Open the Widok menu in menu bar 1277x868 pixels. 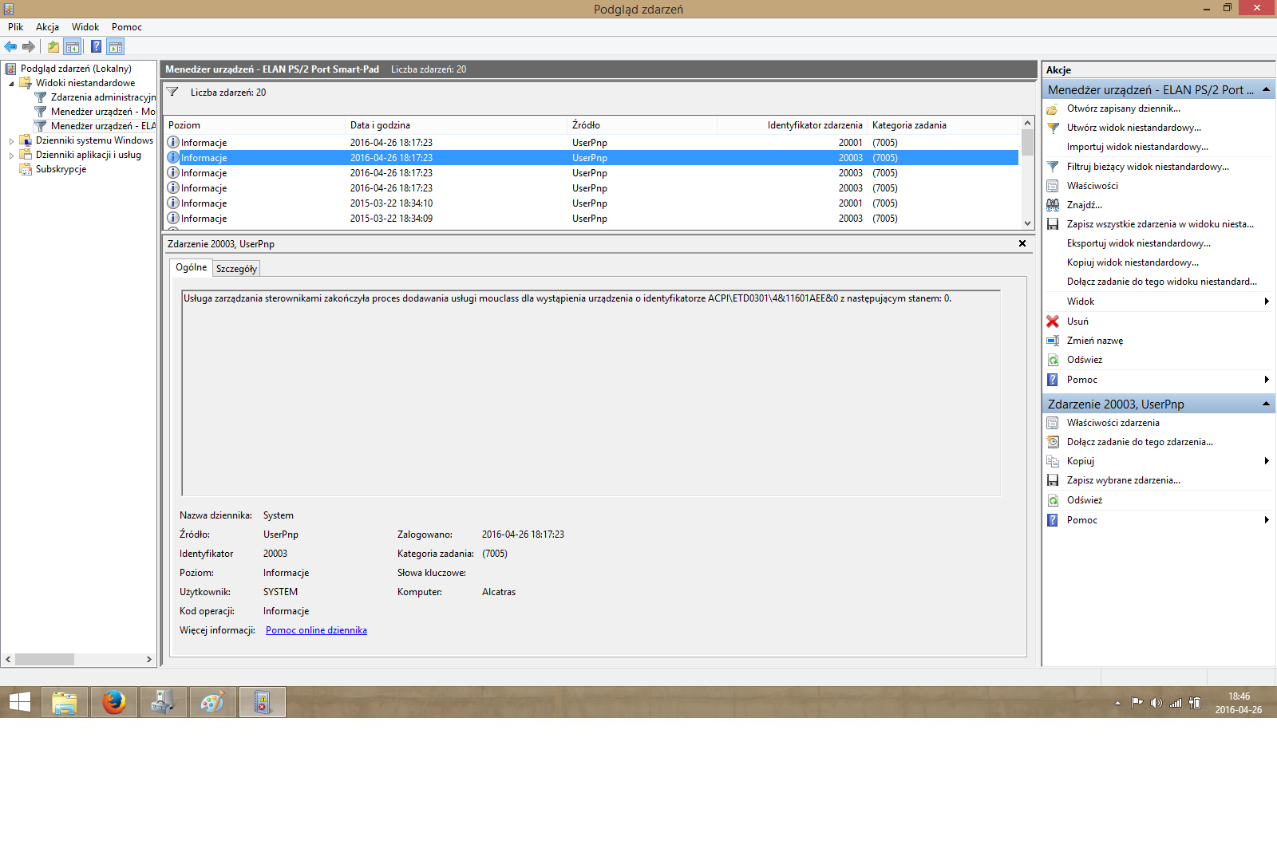pyautogui.click(x=85, y=27)
